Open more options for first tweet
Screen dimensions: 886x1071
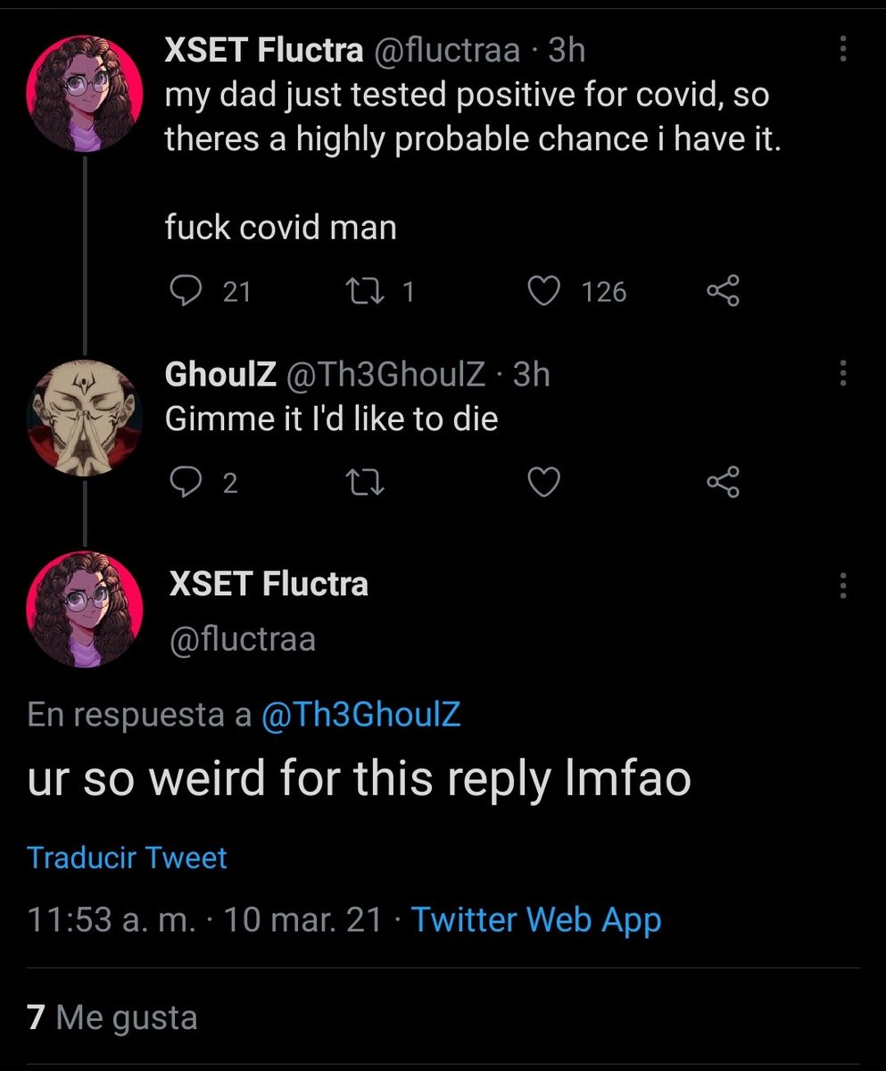tap(842, 50)
